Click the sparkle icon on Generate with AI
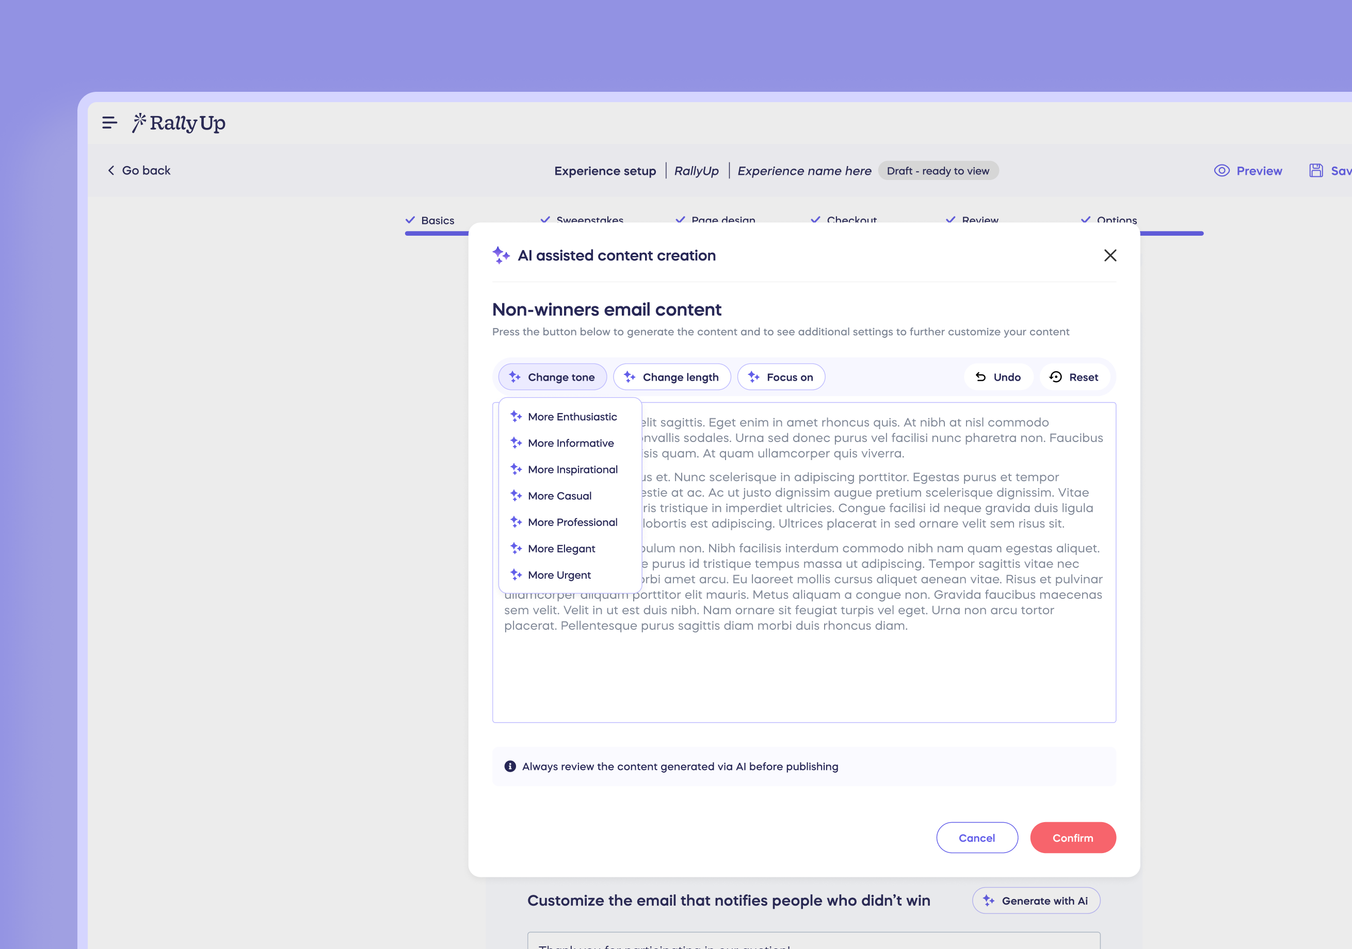The width and height of the screenshot is (1352, 949). pos(989,901)
